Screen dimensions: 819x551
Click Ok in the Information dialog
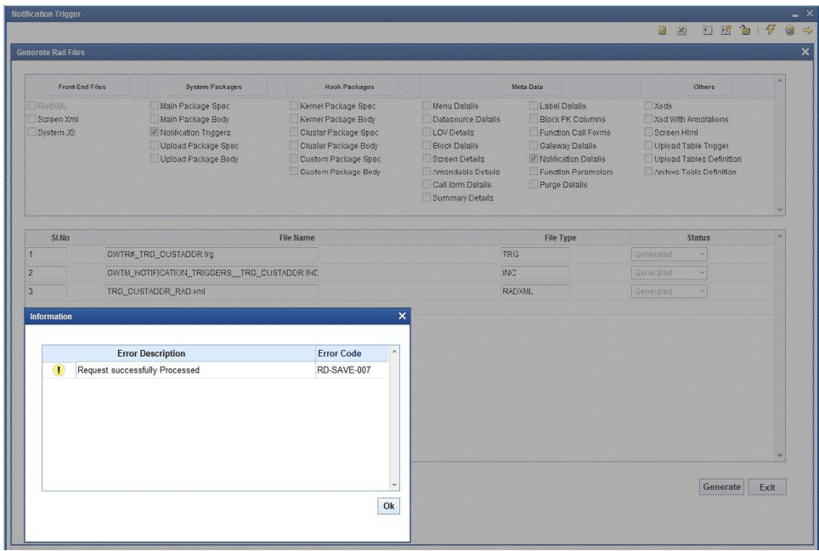click(388, 506)
